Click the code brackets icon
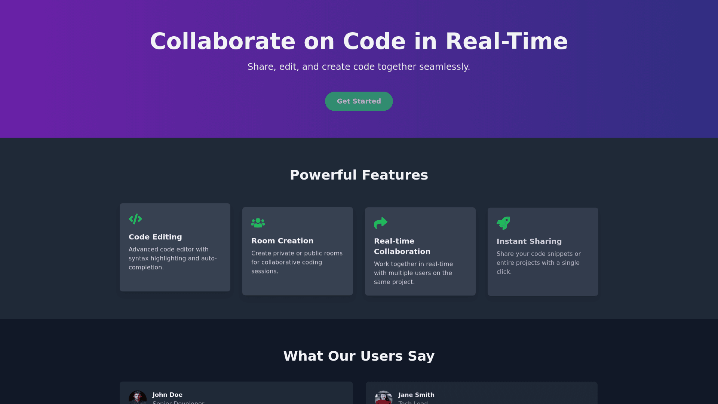Viewport: 718px width, 404px height. 135,219
